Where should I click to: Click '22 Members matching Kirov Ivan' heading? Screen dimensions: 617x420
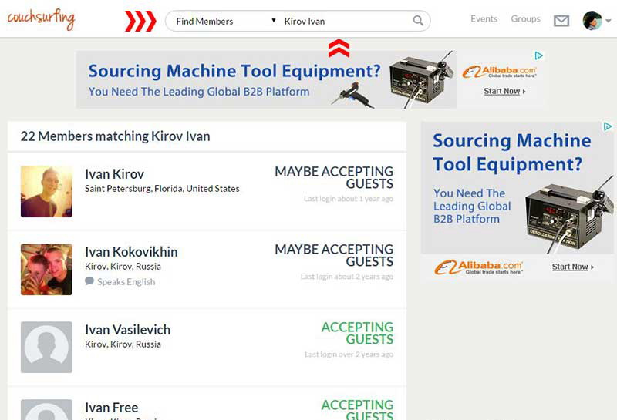pos(115,136)
